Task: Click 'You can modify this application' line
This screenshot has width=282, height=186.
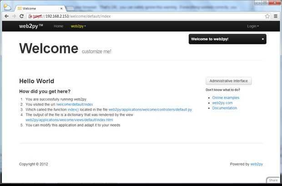Action: (73, 125)
